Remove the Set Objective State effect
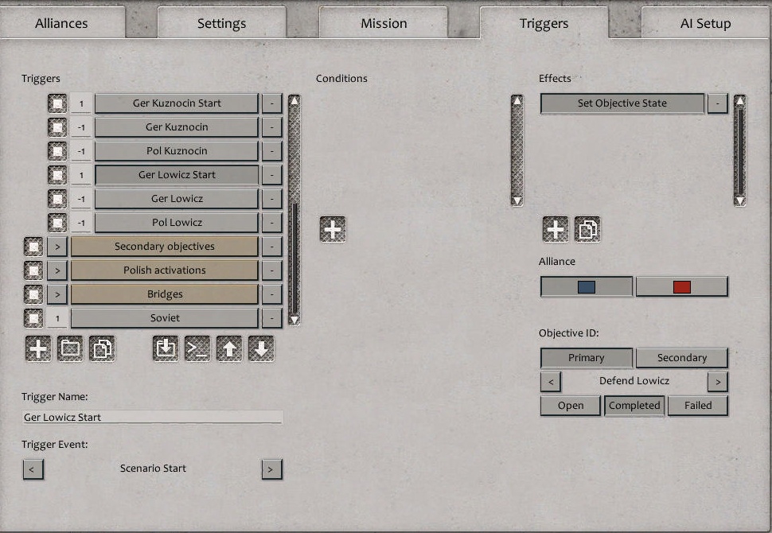 coord(717,104)
